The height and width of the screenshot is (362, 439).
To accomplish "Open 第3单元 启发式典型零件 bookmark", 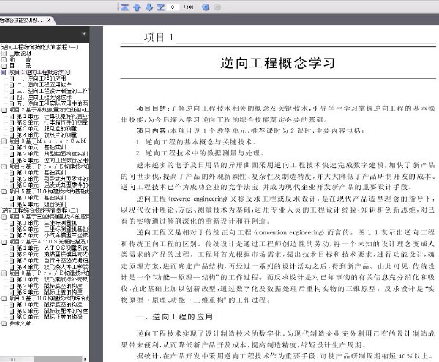I will [x=52, y=185].
